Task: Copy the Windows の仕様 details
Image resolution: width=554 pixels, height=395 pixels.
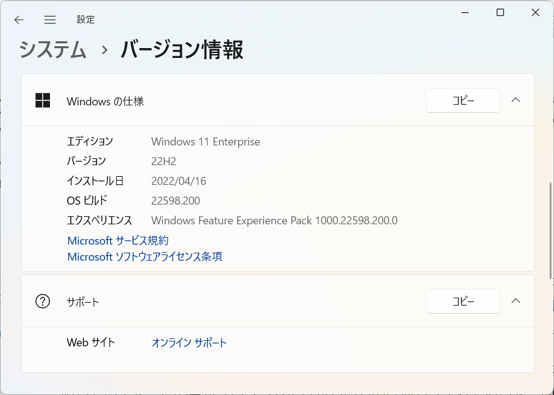Action: pos(463,100)
